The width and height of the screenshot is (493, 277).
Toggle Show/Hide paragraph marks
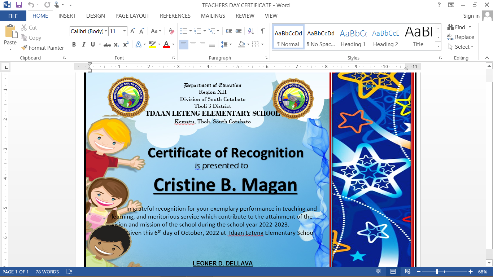coord(263,31)
